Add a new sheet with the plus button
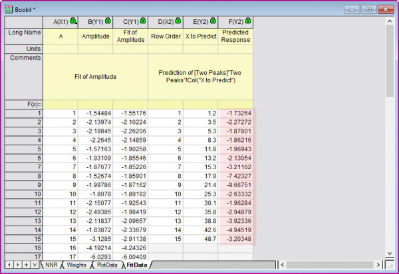The image size is (399, 274). pyautogui.click(x=25, y=265)
